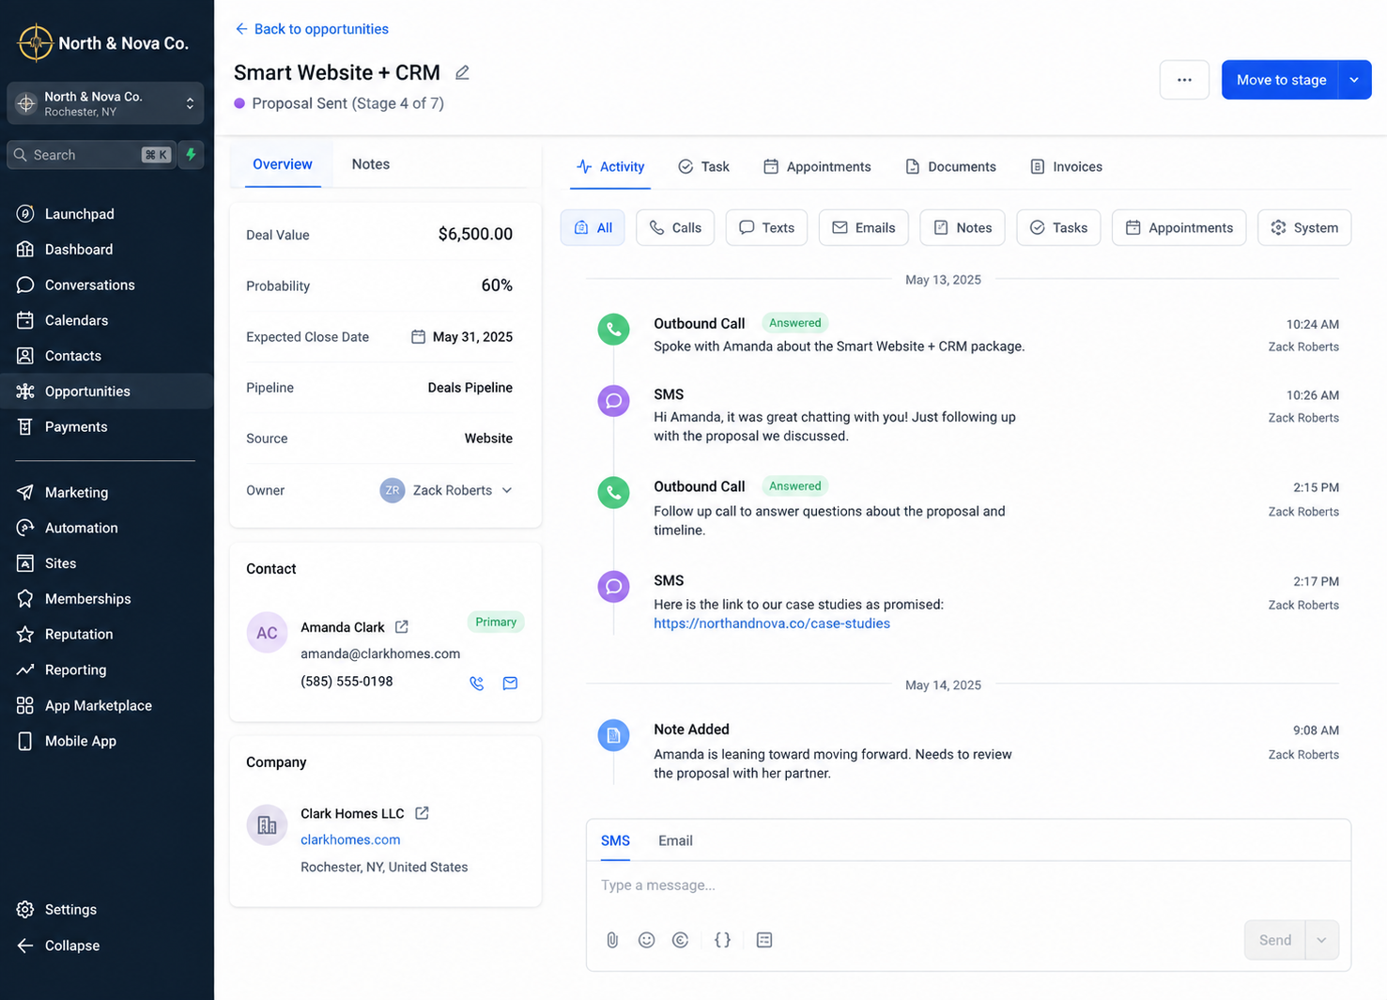The height and width of the screenshot is (1000, 1387).
Task: Open the Owner Zack Roberts dropdown
Action: [447, 490]
